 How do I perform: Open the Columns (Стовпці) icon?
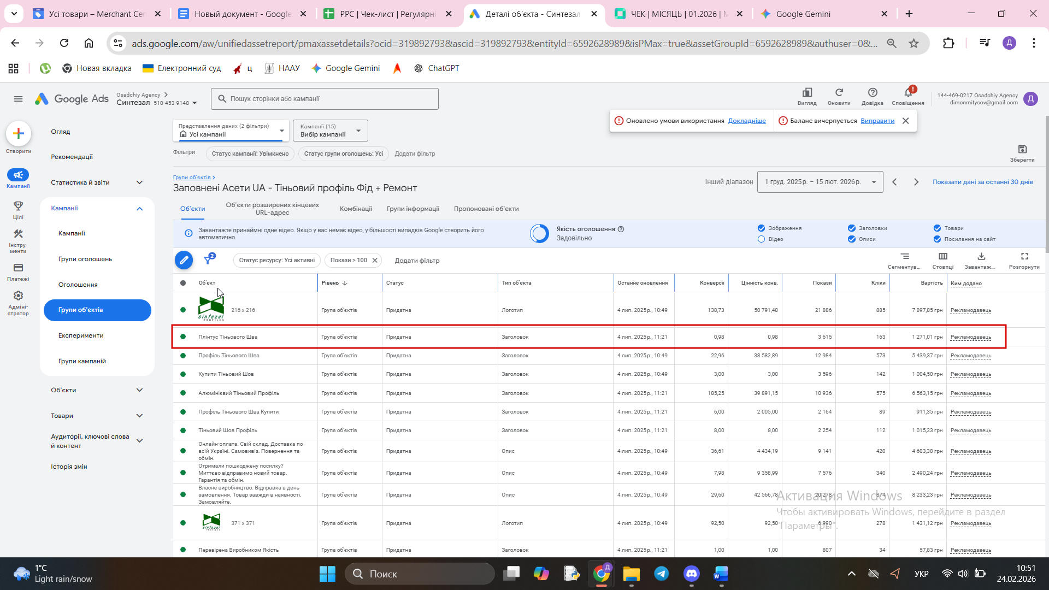pyautogui.click(x=942, y=257)
